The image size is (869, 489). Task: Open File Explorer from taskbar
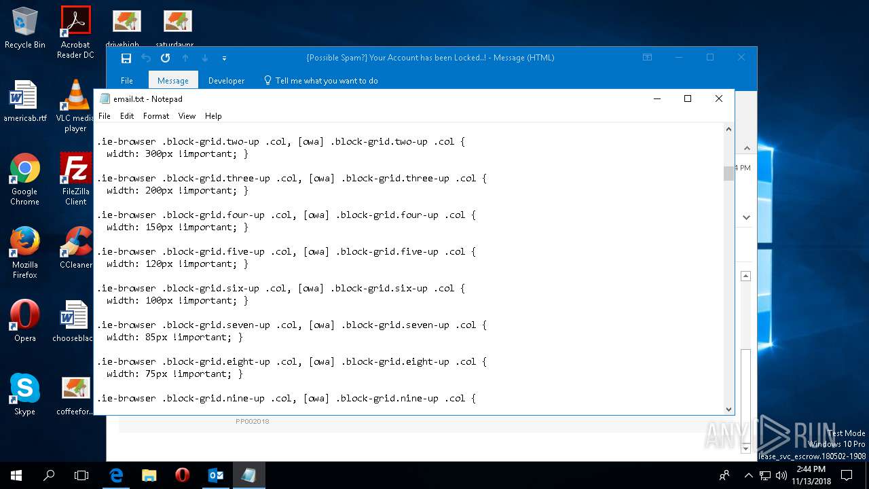click(149, 475)
